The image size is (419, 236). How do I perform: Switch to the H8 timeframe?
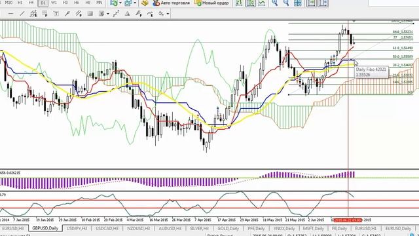pyautogui.click(x=88, y=3)
